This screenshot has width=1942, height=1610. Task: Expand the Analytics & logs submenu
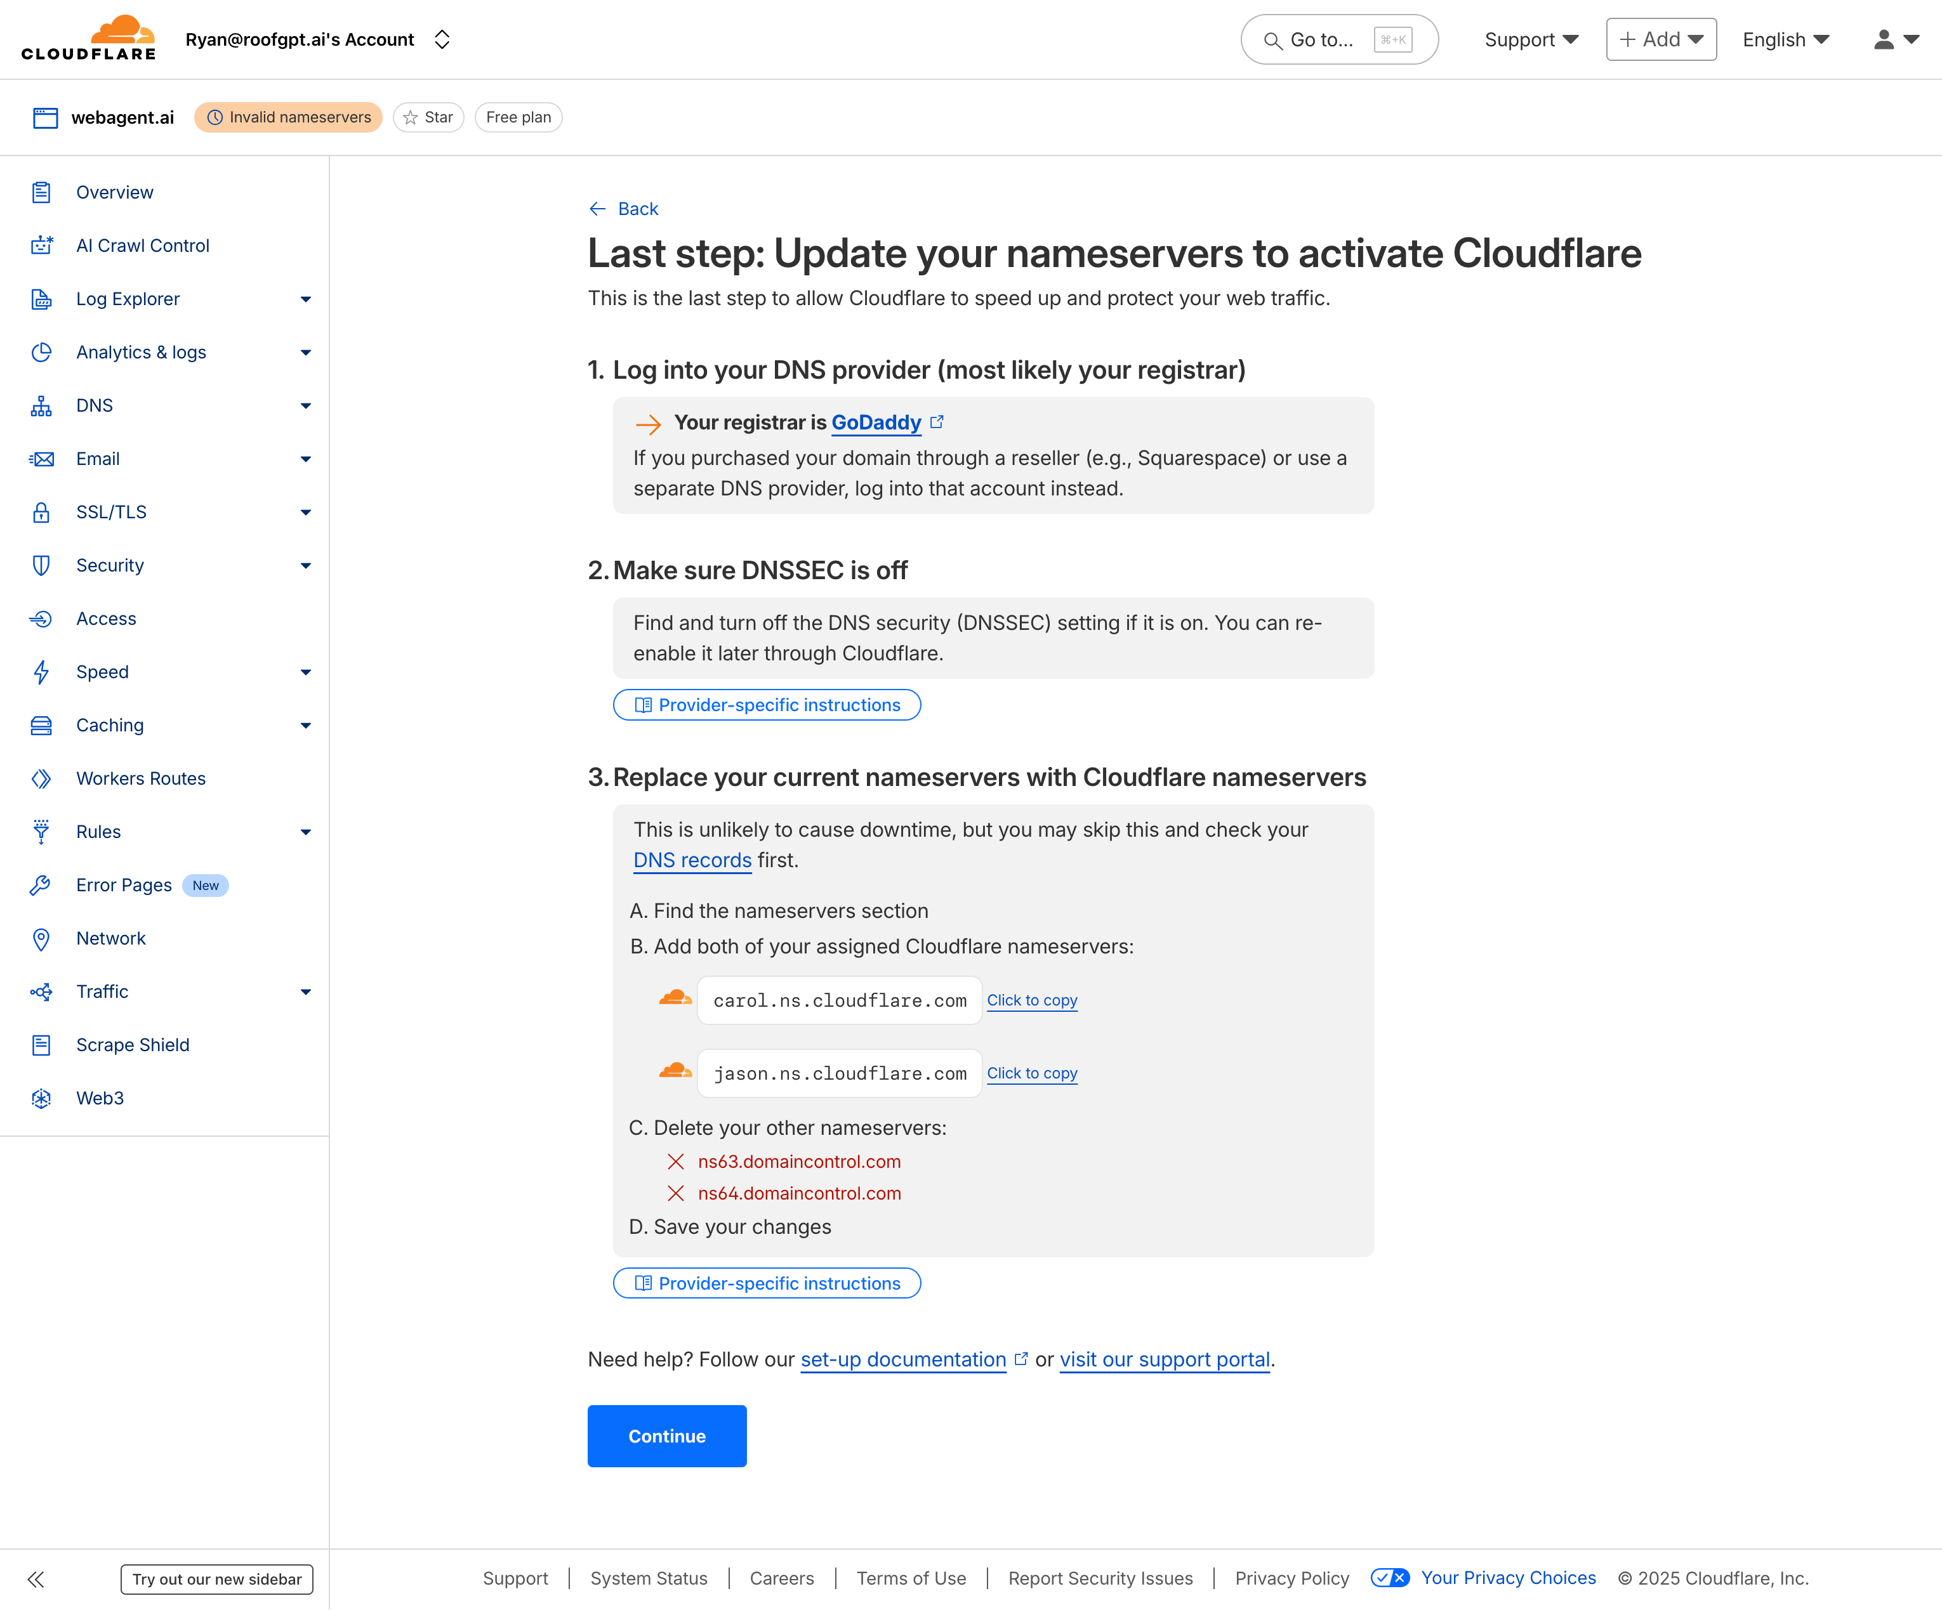[x=305, y=352]
